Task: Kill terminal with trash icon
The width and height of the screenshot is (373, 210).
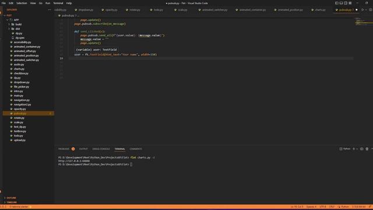Action: coord(367,149)
